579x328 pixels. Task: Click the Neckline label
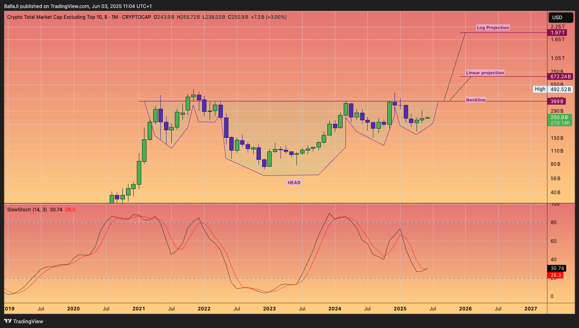(476, 100)
